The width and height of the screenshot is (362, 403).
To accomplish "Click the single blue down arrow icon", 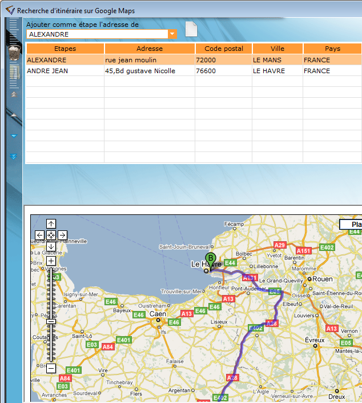I will click(x=14, y=136).
